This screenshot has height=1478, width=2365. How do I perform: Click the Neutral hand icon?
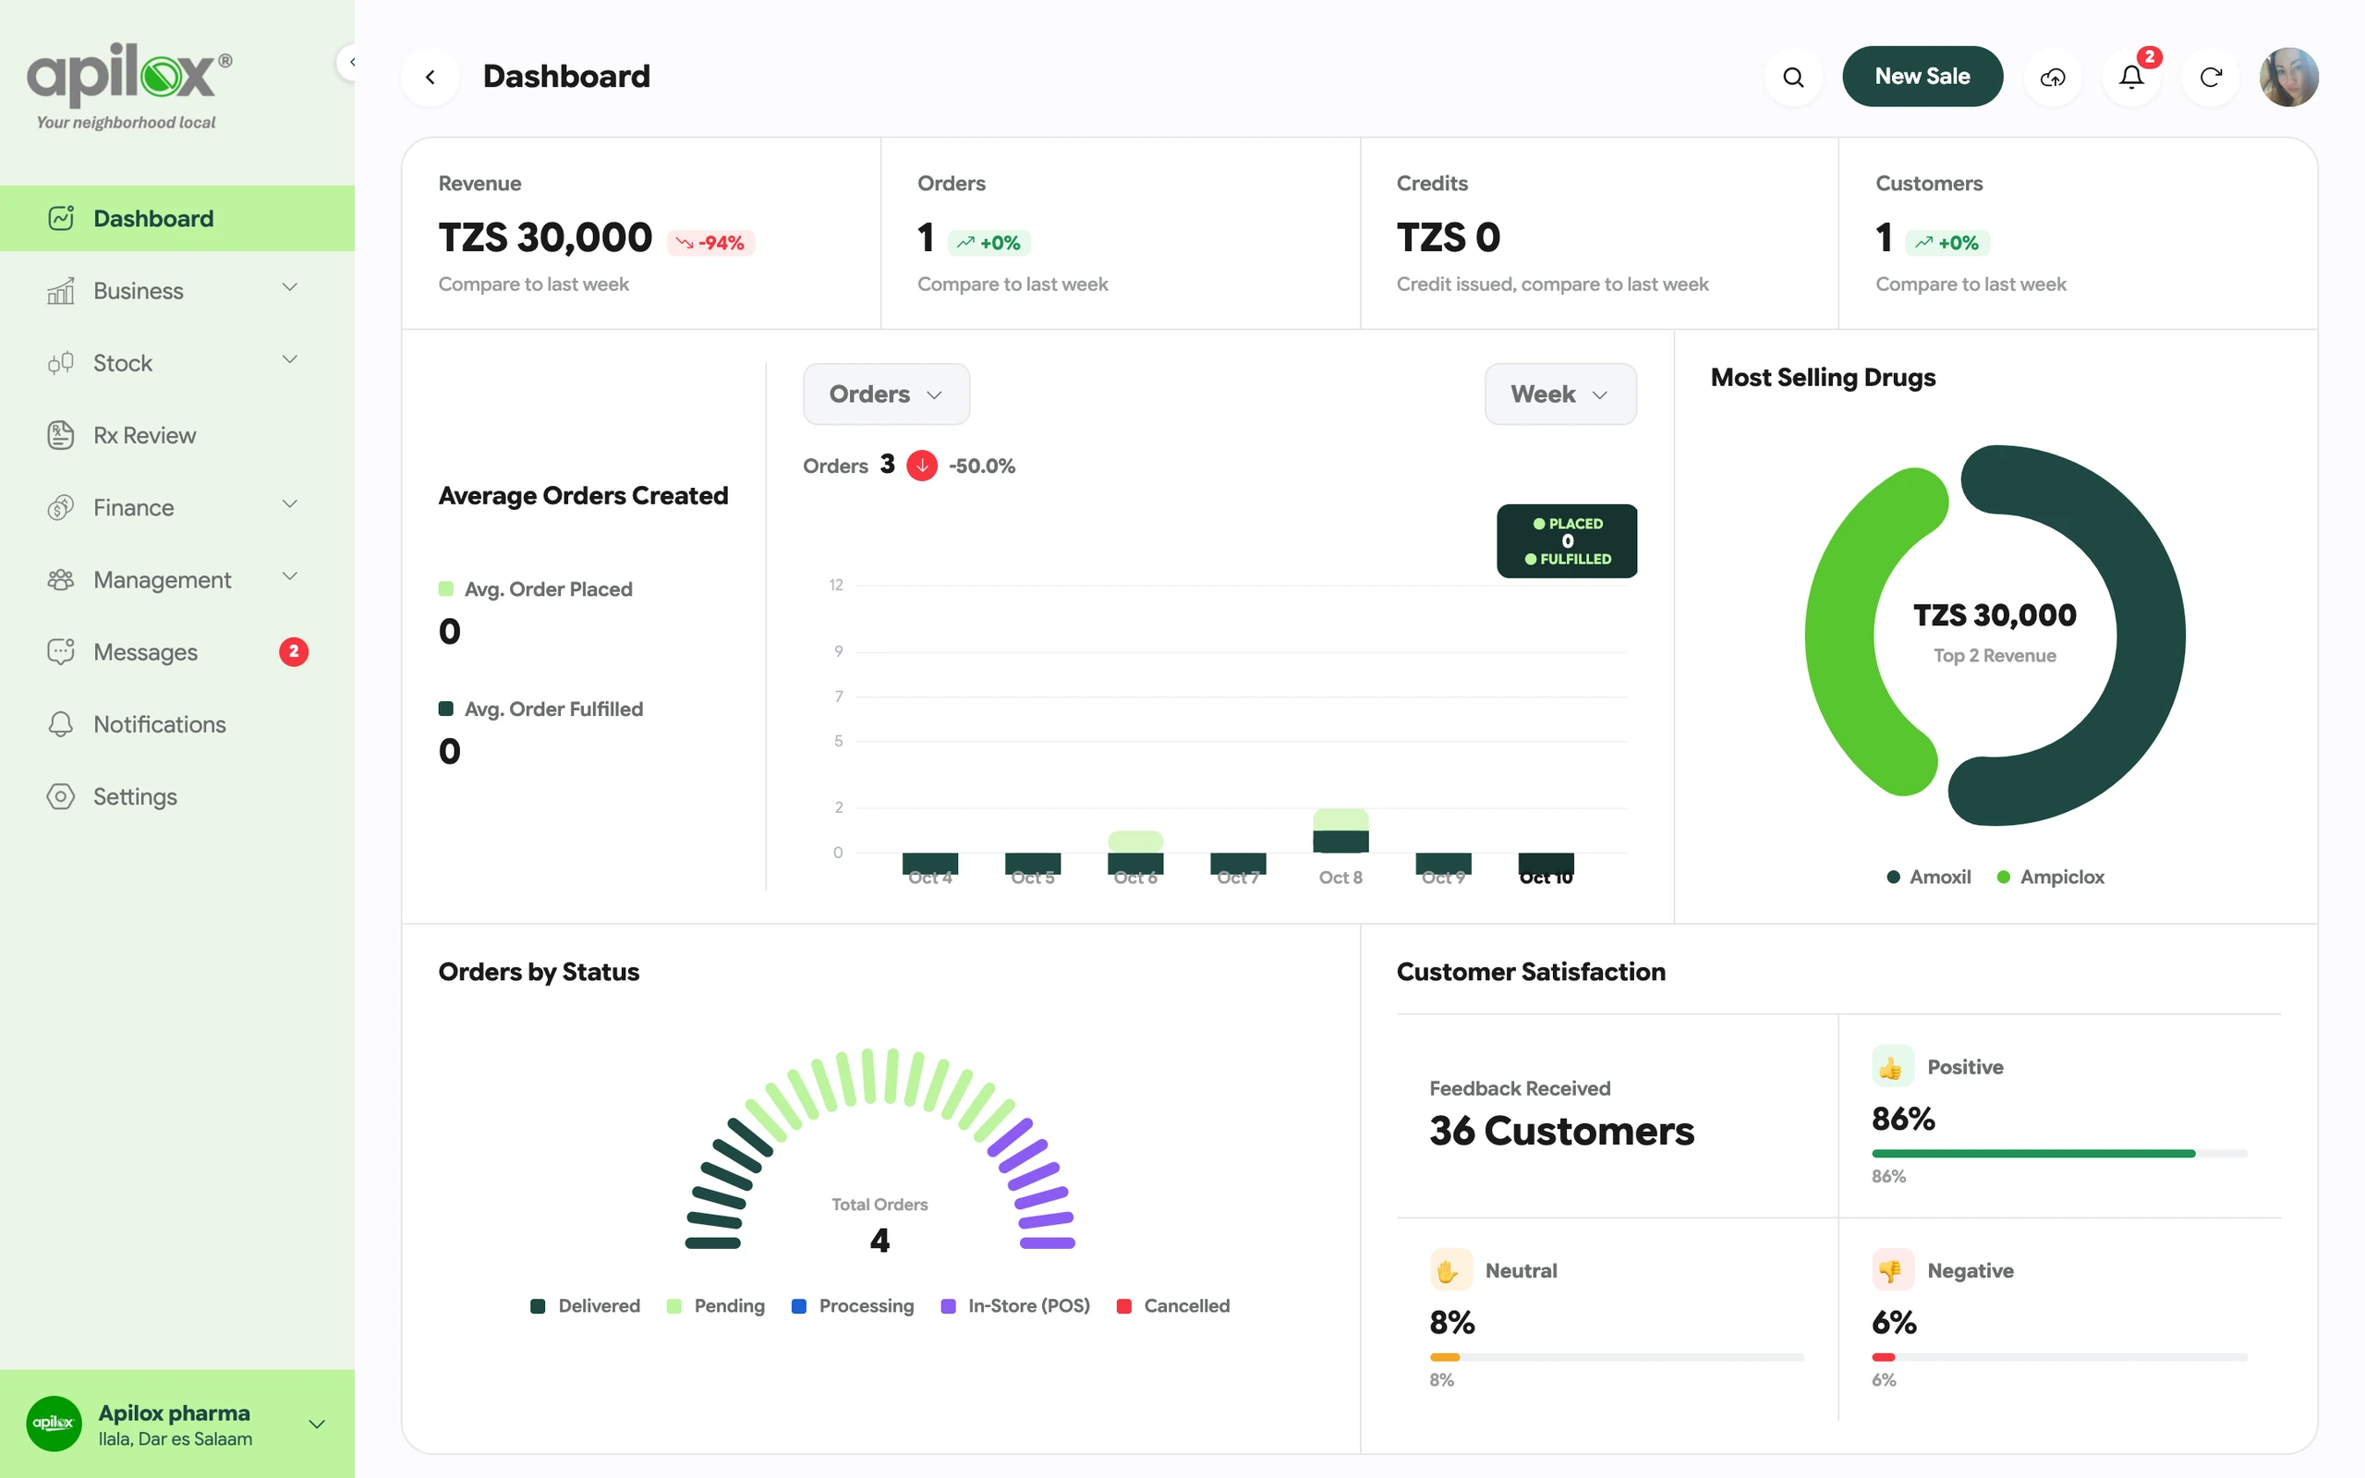coord(1450,1270)
